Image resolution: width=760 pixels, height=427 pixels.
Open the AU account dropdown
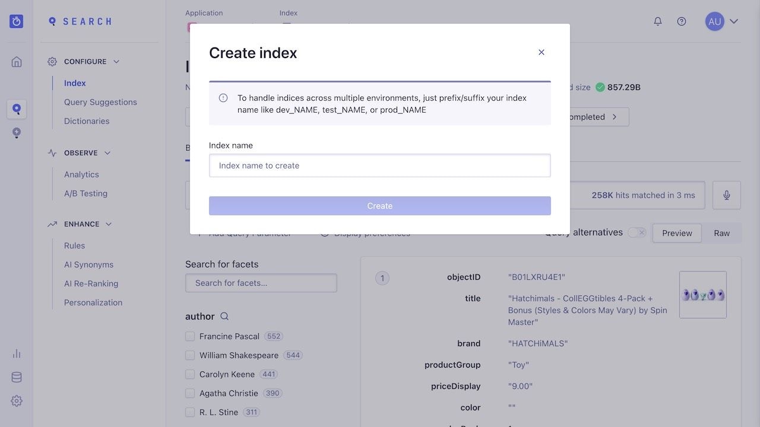tap(722, 21)
